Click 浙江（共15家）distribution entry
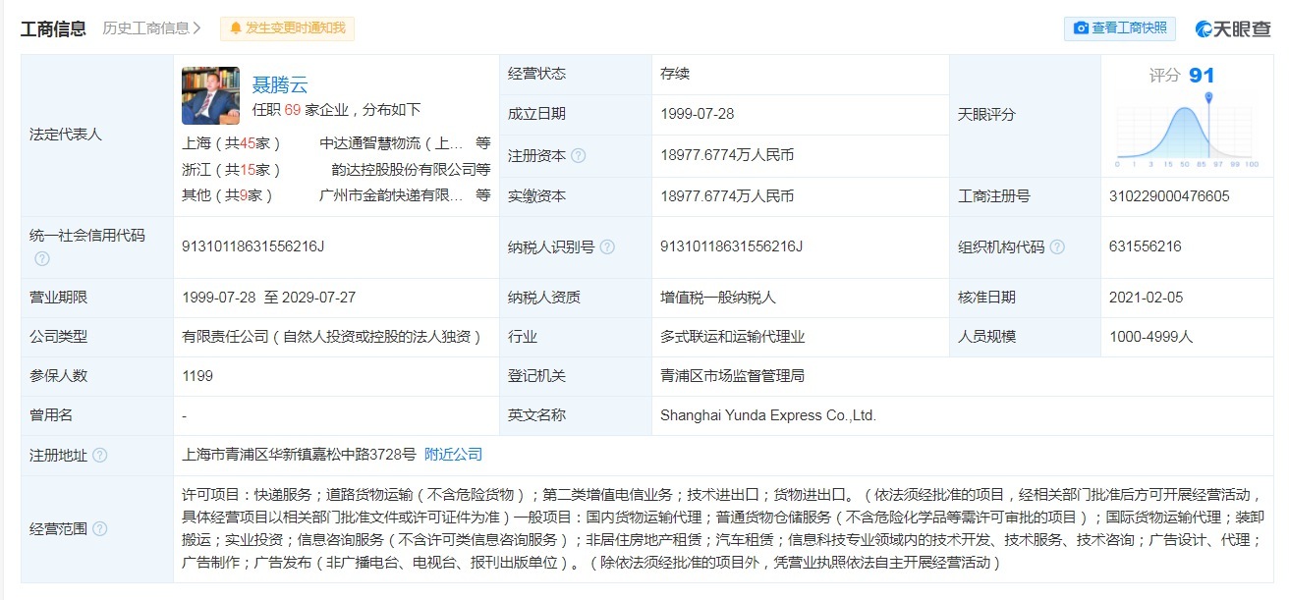This screenshot has height=600, width=1289. point(231,169)
